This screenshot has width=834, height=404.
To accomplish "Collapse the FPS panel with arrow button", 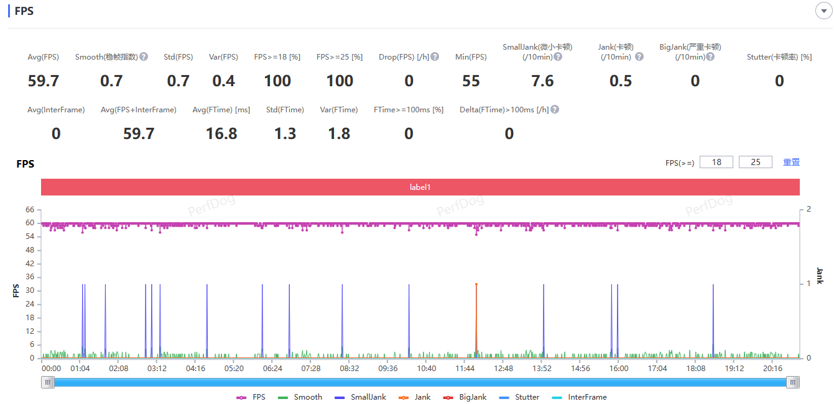I will click(823, 11).
